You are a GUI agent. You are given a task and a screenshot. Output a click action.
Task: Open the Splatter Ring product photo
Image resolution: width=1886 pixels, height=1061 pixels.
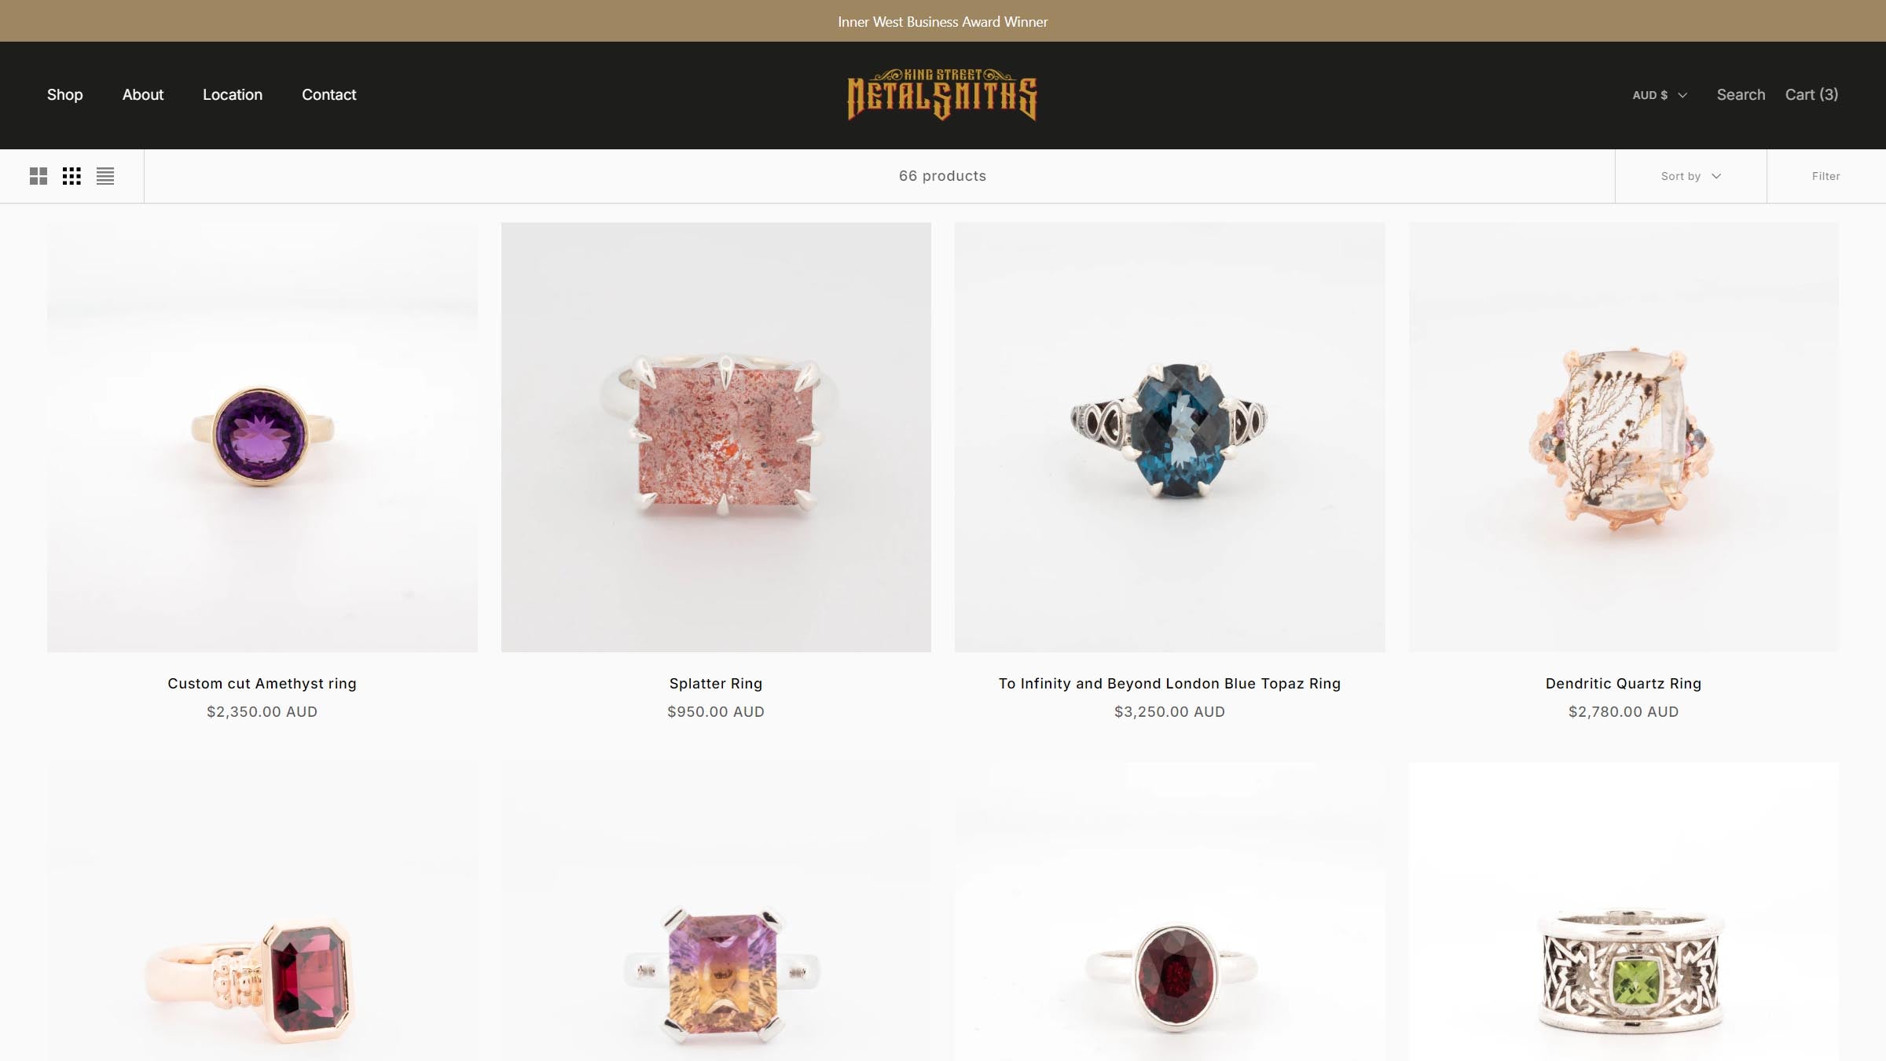pos(716,437)
